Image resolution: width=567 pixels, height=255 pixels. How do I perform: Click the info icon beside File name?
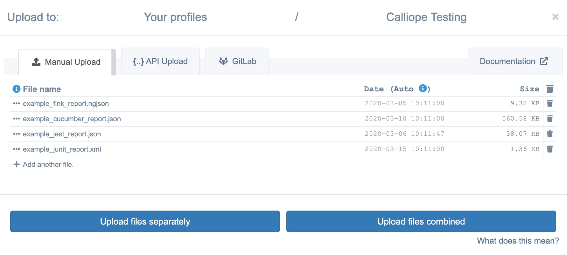point(16,89)
